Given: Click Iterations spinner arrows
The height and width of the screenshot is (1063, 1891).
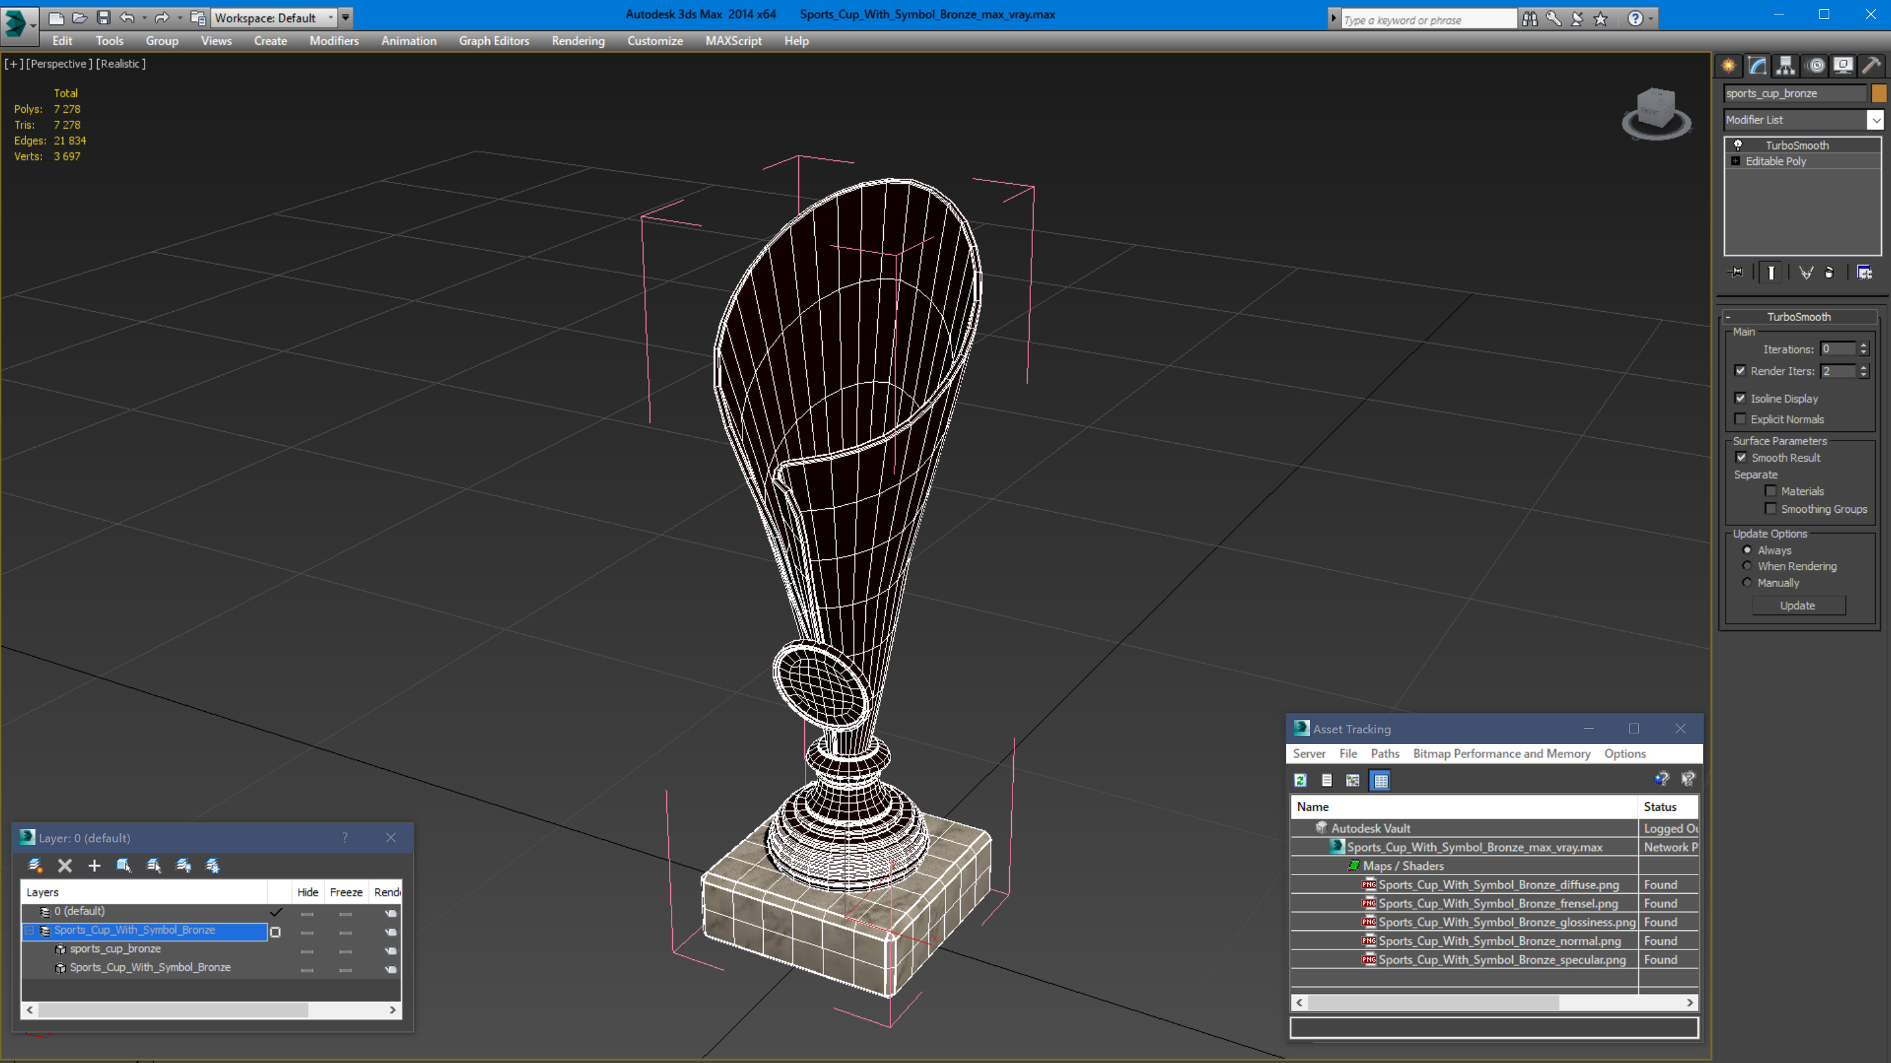Looking at the screenshot, I should [1863, 349].
